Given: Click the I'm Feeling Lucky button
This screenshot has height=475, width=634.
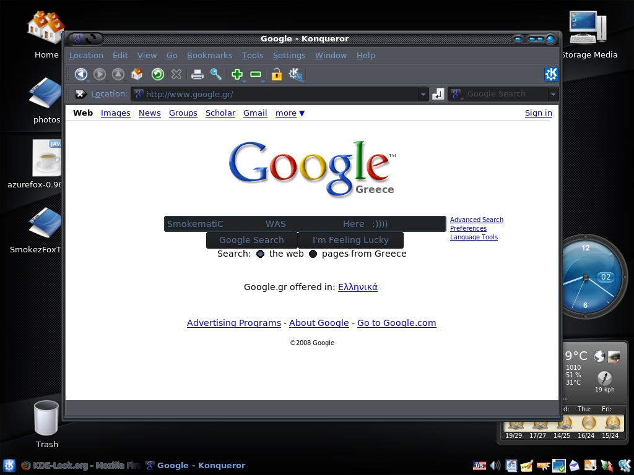Looking at the screenshot, I should click(350, 240).
